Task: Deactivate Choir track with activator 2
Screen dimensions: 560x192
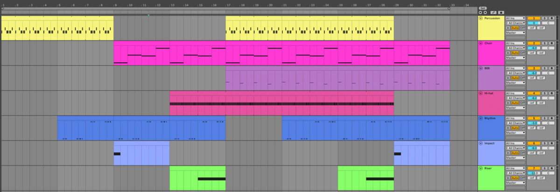Action: pyautogui.click(x=534, y=43)
